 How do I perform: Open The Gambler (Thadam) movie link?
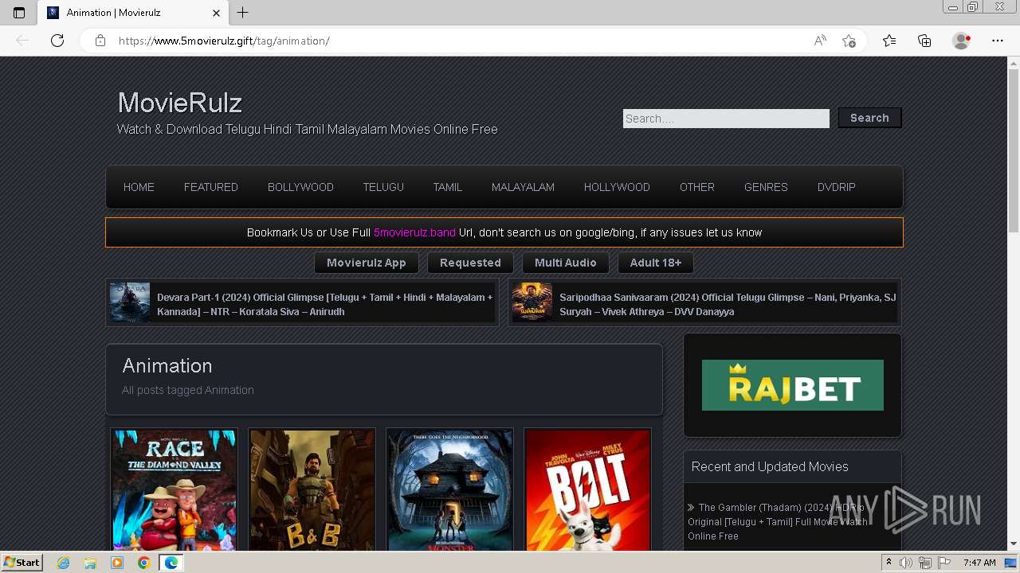[779, 521]
